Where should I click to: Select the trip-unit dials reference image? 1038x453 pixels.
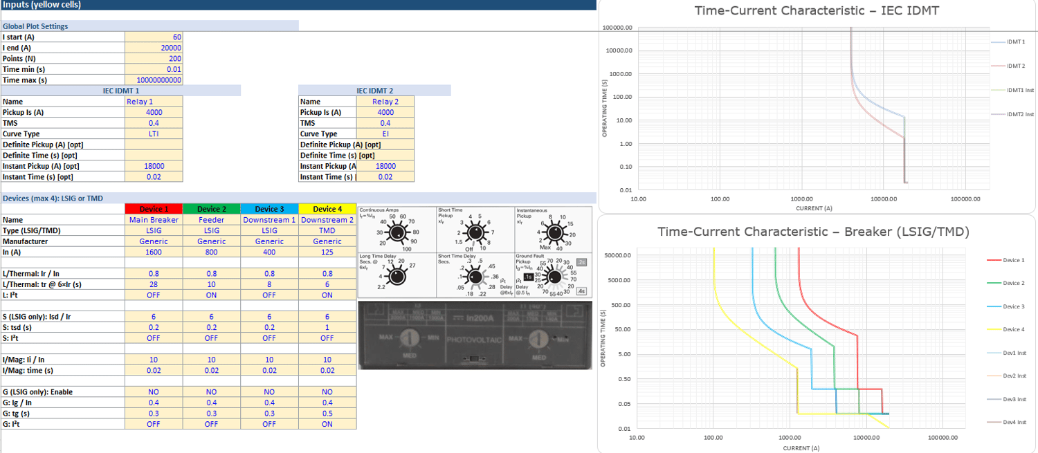click(x=475, y=252)
